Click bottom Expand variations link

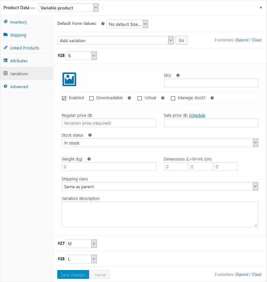point(242,274)
